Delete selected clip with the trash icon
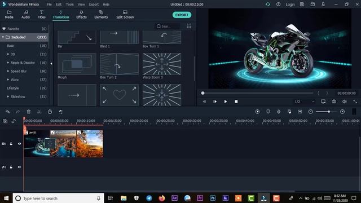The image size is (361, 203). [x=29, y=112]
